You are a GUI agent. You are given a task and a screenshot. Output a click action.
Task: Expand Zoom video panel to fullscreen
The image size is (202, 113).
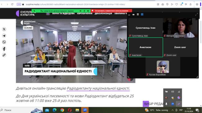tap(196, 15)
